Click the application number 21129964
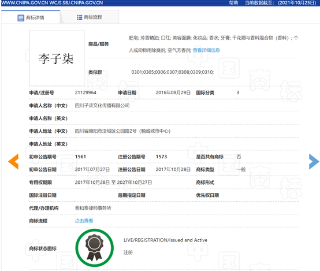The width and height of the screenshot is (320, 271). [x=85, y=92]
